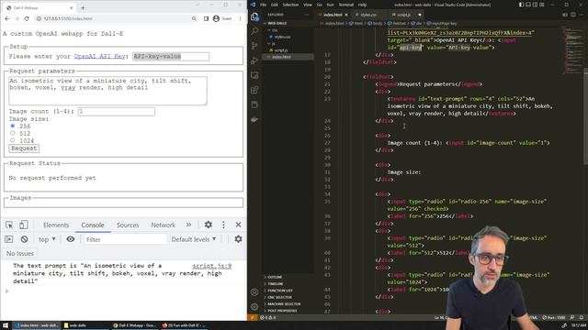
Task: Click the Image count input field
Action: point(117,112)
